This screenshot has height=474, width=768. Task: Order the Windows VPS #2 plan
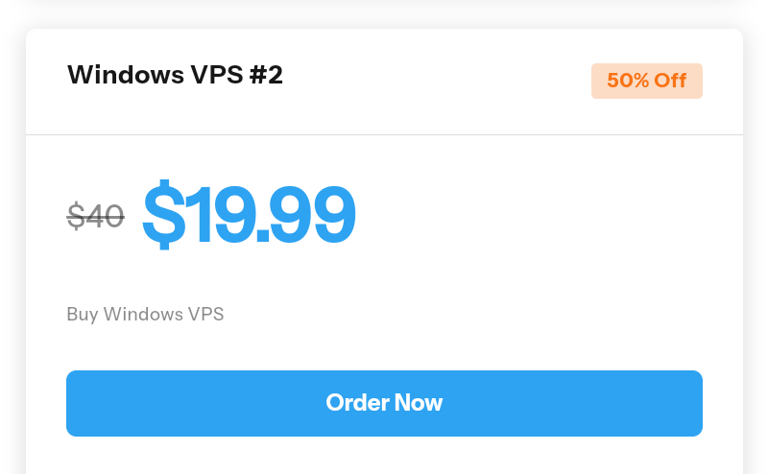click(x=384, y=403)
